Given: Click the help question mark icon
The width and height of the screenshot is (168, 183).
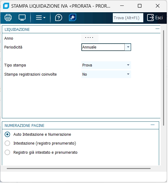Looking at the screenshot, I should (x=59, y=18).
